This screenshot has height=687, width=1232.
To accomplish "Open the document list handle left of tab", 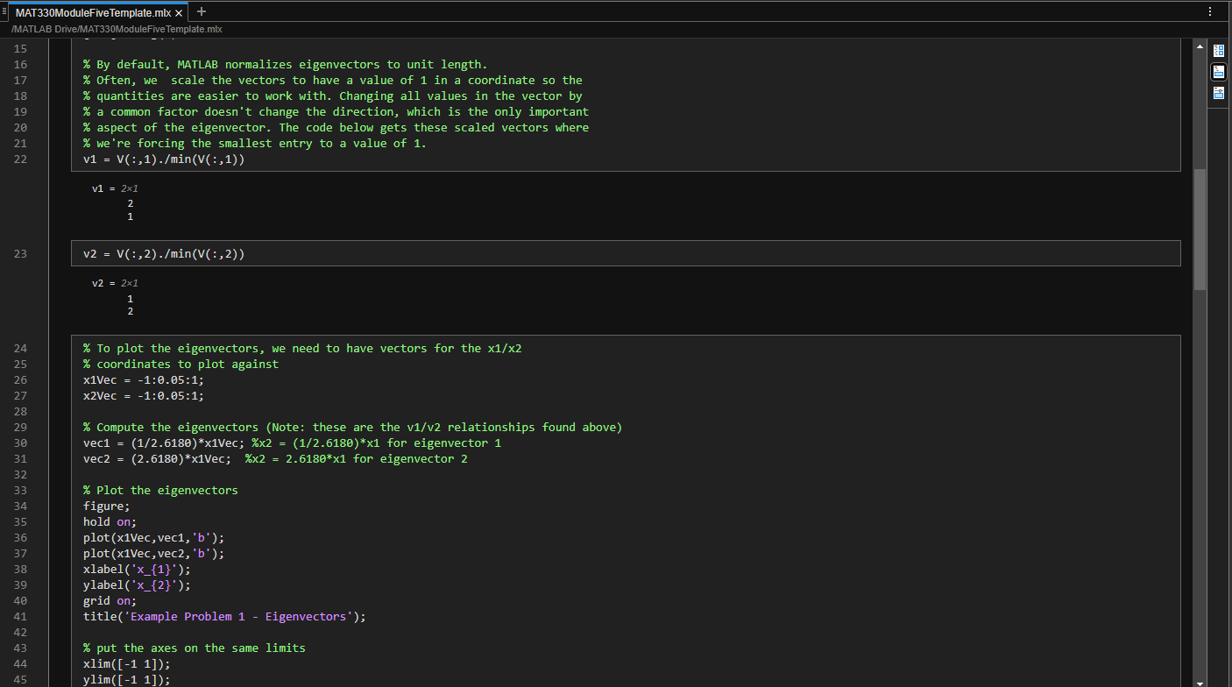I will 4,11.
